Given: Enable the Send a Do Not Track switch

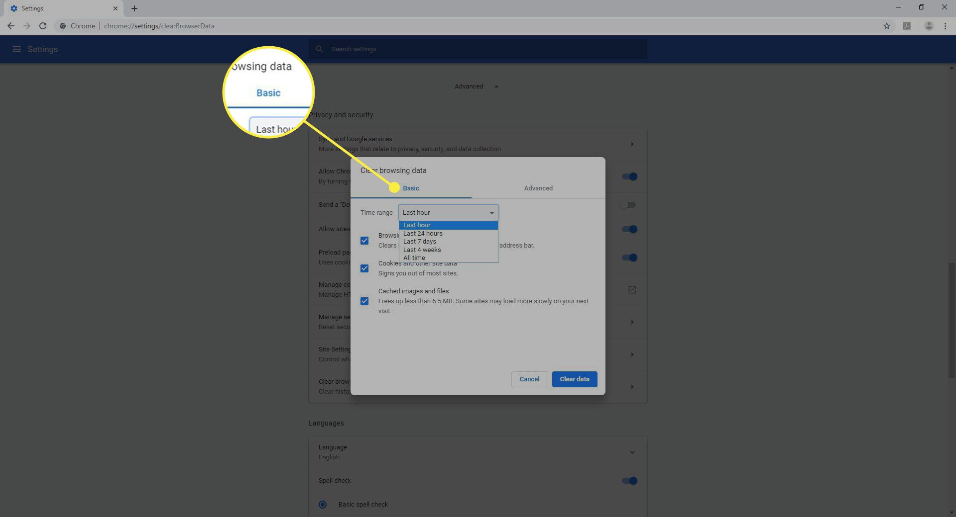Looking at the screenshot, I should 628,205.
